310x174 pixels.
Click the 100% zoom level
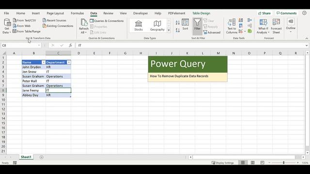[305, 163]
